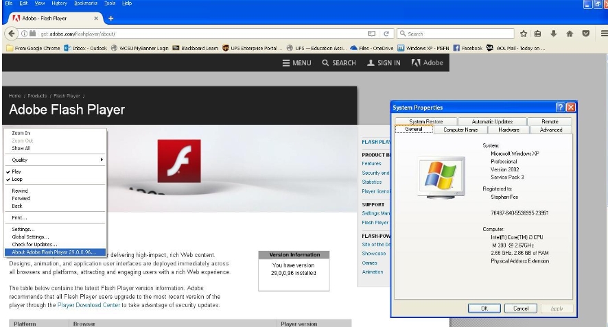Screen dimensions: 608x327
Task: Reload the page with the refresh icon
Action: 386,34
